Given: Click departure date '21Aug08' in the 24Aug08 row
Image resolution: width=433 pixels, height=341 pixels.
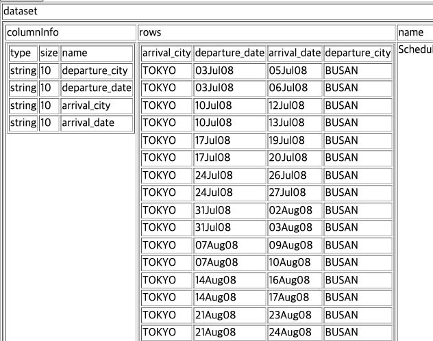Looking at the screenshot, I should tap(230, 333).
